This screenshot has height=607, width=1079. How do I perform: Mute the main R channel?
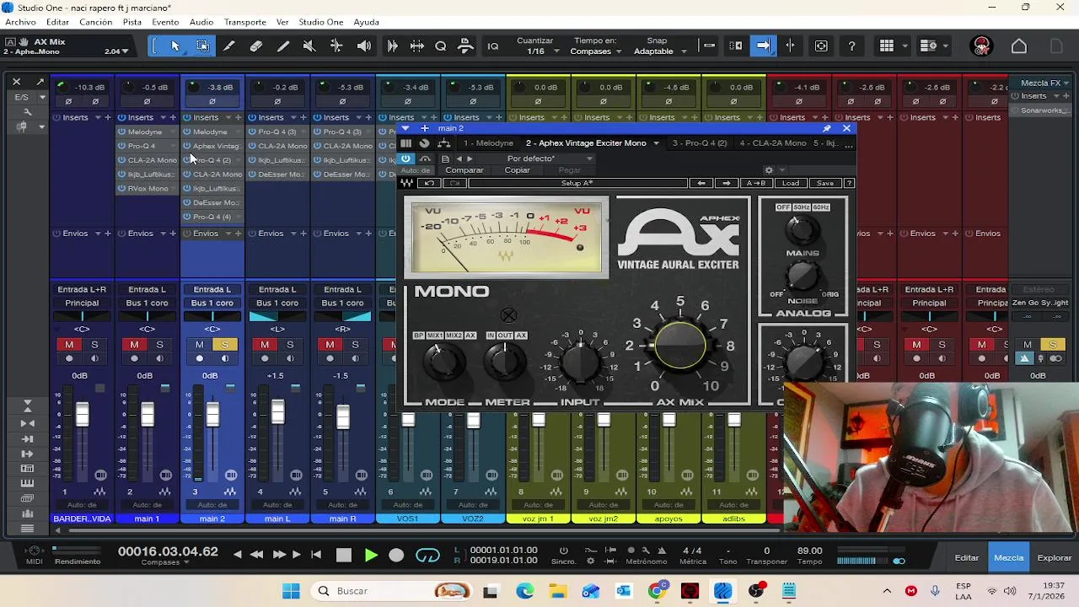pos(330,345)
